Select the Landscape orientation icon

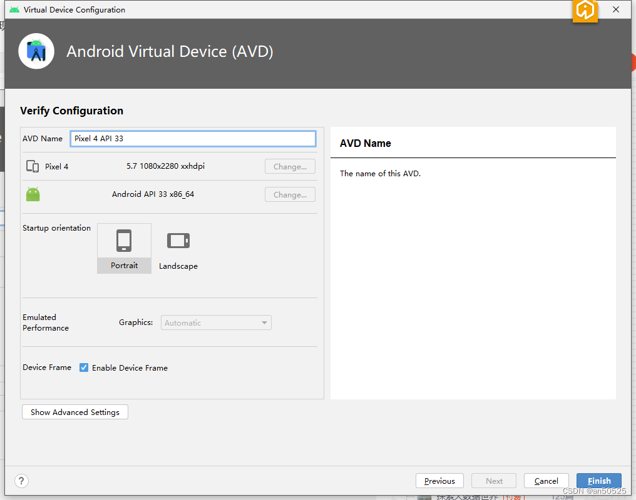click(x=178, y=240)
